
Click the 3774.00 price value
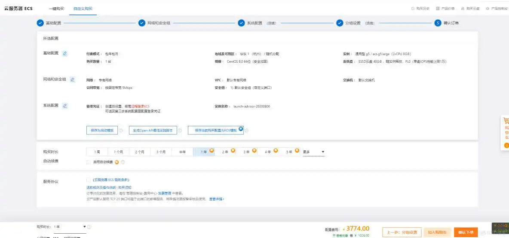click(358, 229)
